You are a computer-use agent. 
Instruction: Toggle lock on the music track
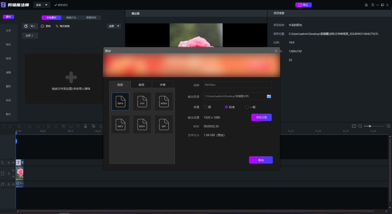pos(9,184)
